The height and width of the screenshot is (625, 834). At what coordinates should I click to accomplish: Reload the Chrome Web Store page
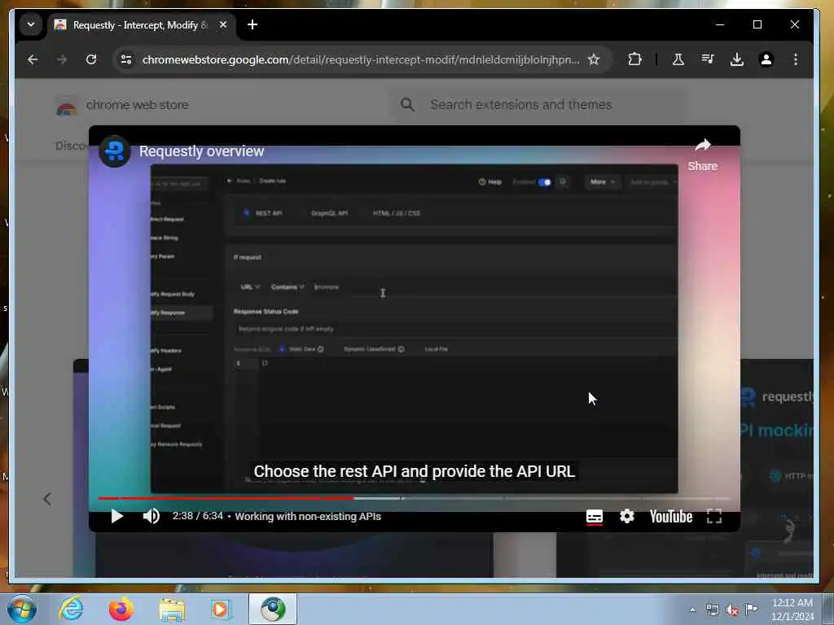pyautogui.click(x=91, y=59)
